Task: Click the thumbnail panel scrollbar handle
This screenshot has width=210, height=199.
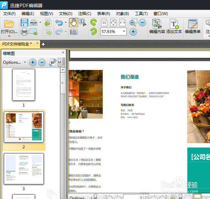Action: pos(63,83)
